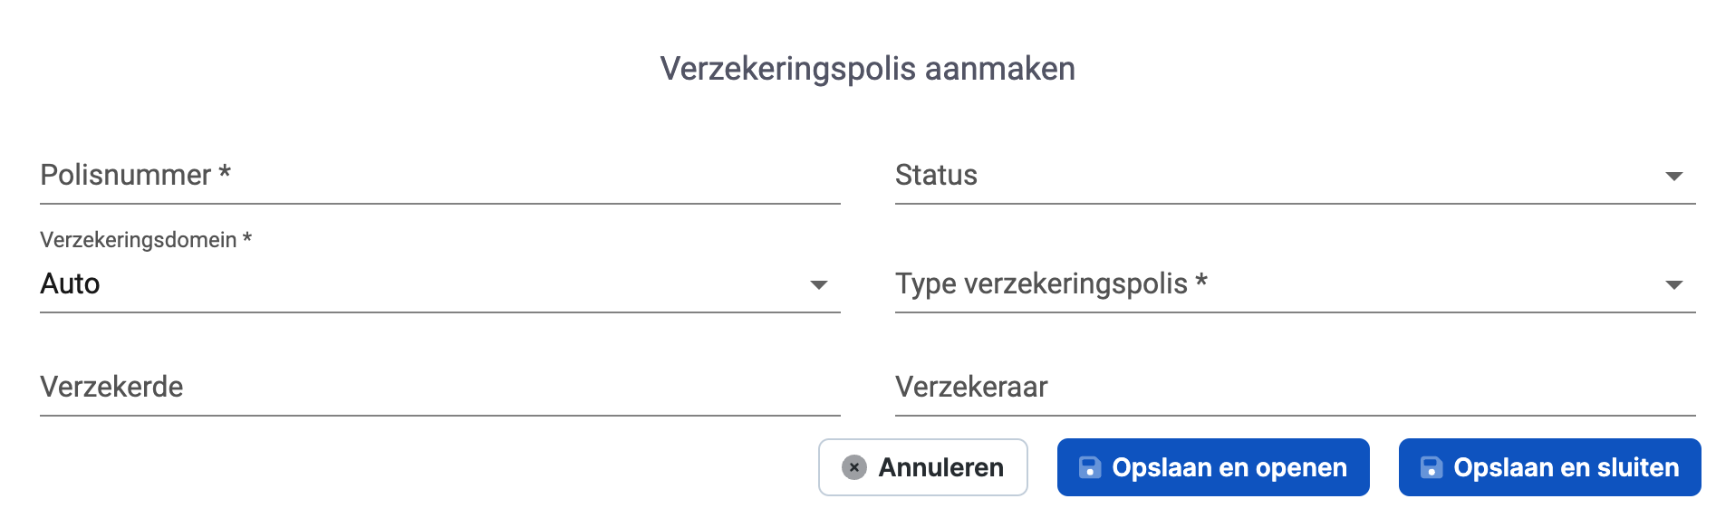Click the floppy disk icon in Opslaan en openen

click(x=1089, y=467)
